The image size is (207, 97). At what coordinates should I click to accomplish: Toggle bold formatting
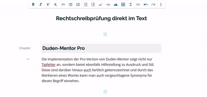pos(33,4)
